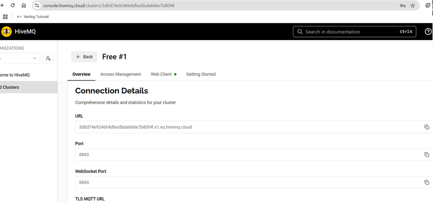Reload the page in browser
This screenshot has width=433, height=203.
pyautogui.click(x=13, y=5)
